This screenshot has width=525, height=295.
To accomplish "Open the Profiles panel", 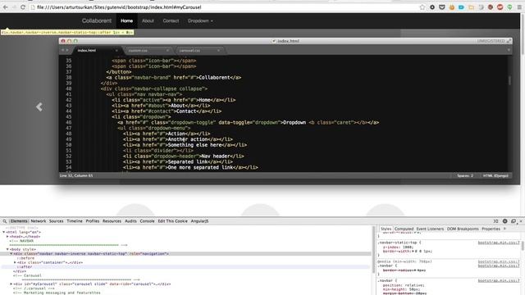I will tap(93, 221).
